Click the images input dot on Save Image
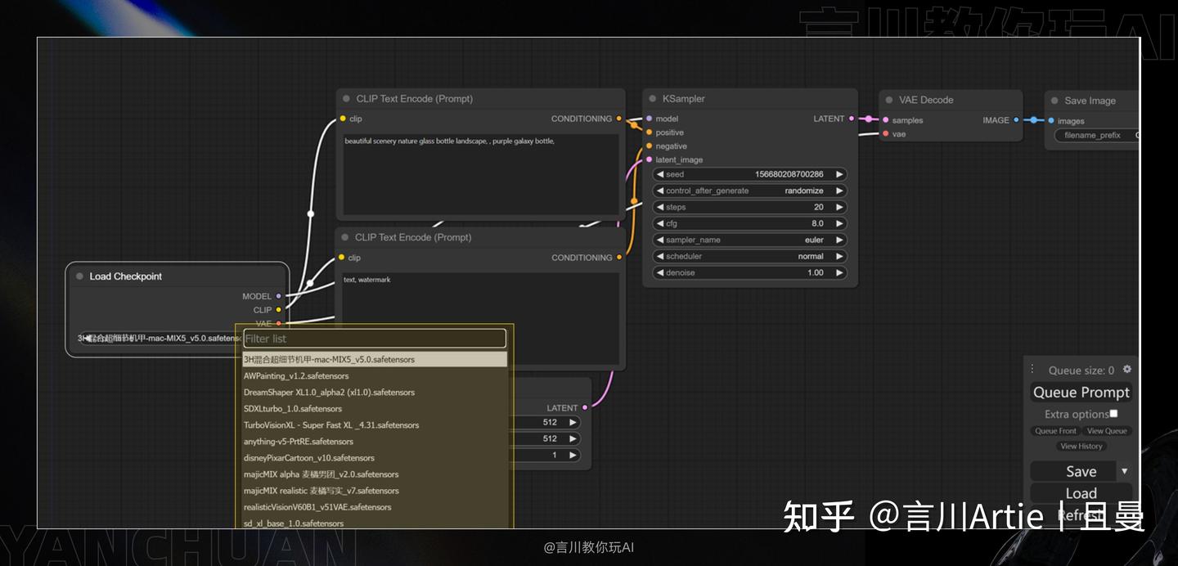Screen dimensions: 1178x566 pyautogui.click(x=1053, y=120)
